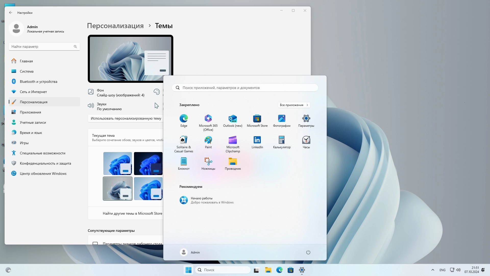This screenshot has height=276, width=490.
Task: Click the power button in Start menu
Action: coord(308,252)
